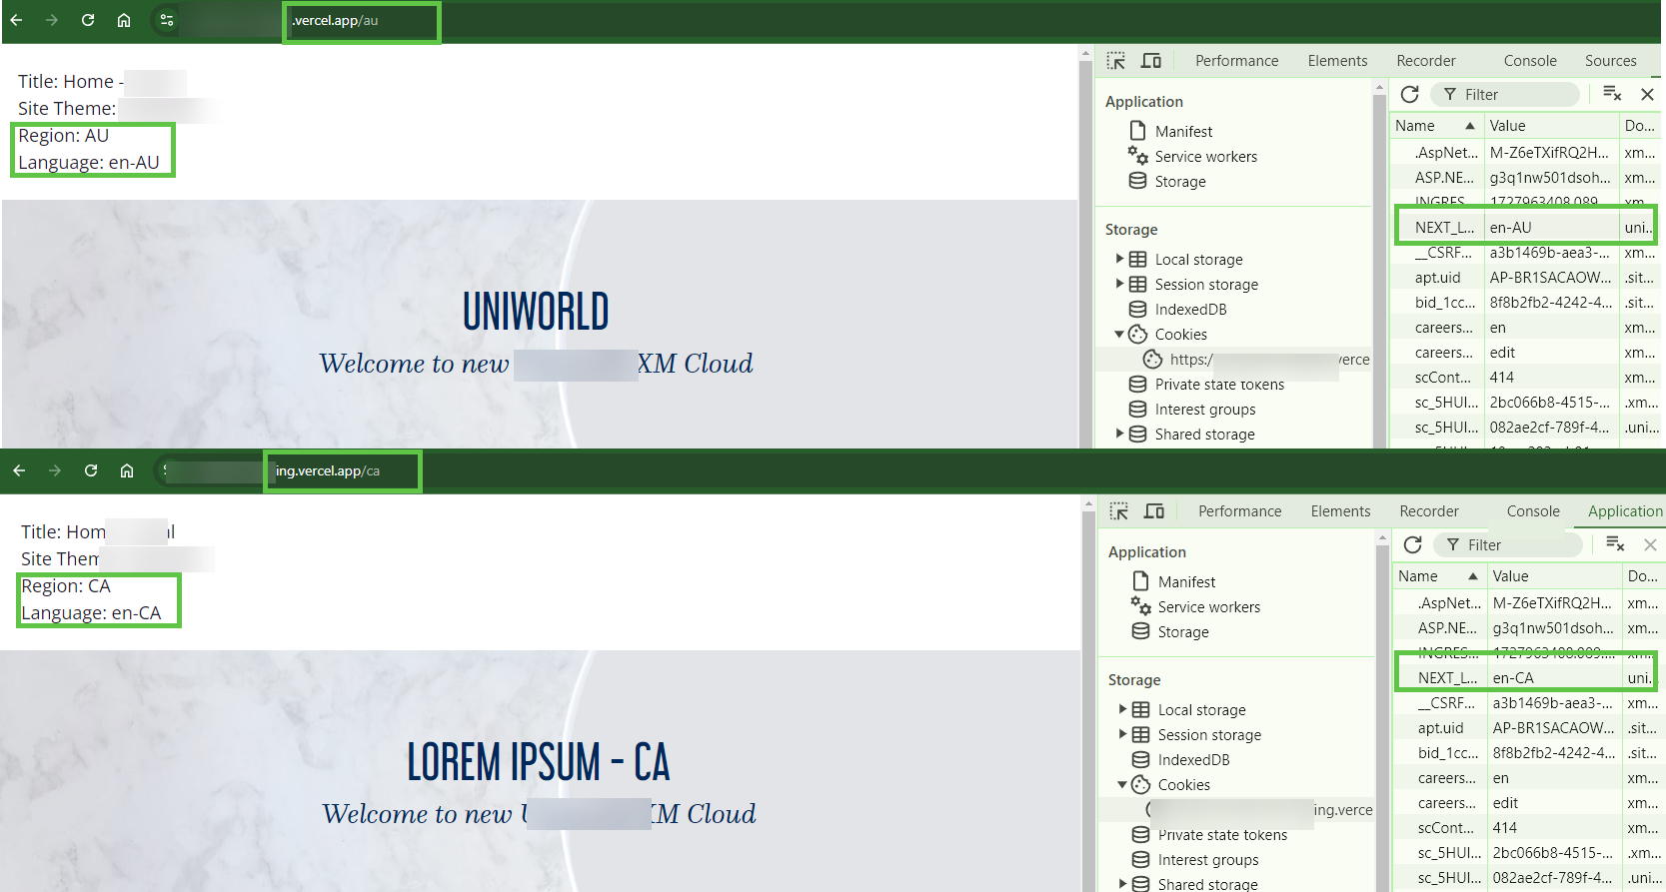Viewport: 1666px width, 892px height.
Task: Expand Shared storage in top DevTools
Action: point(1119,434)
